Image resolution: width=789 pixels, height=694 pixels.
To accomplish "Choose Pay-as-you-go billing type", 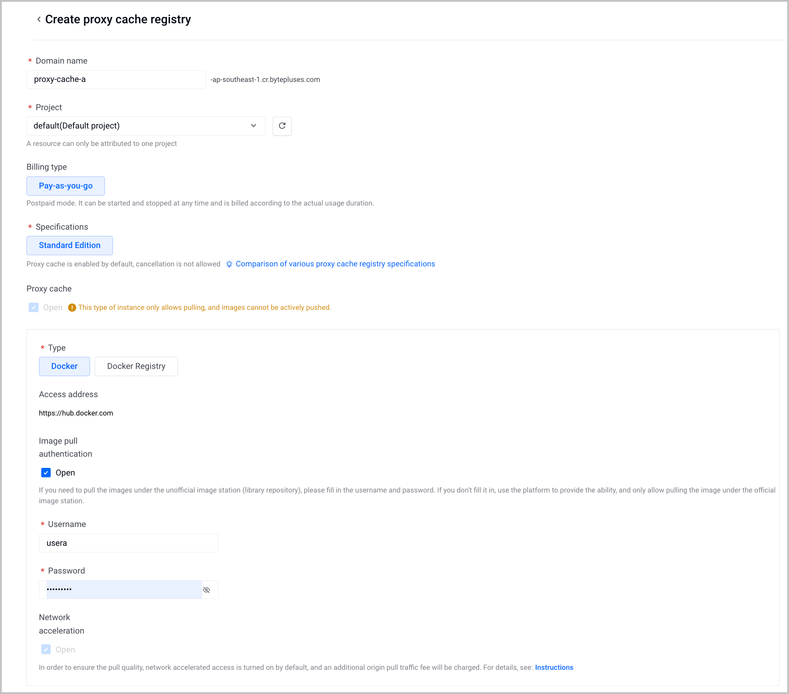I will coord(65,186).
